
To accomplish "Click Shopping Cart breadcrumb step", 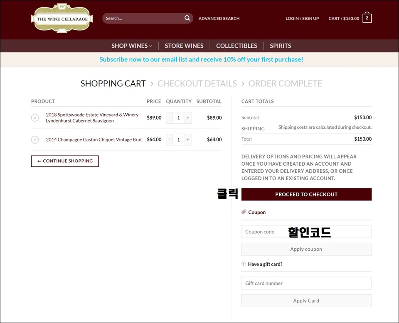I will (113, 83).
